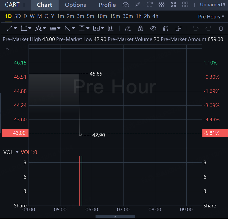
Task: Select the Y yearly timeframe
Action: pyautogui.click(x=53, y=16)
